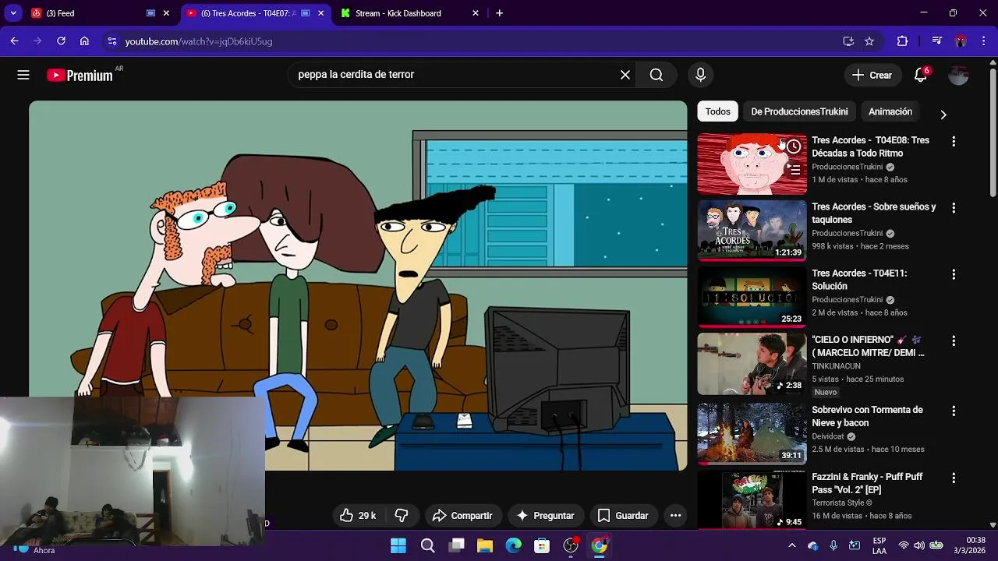Open OBS Studio from the taskbar
The height and width of the screenshot is (561, 998).
click(x=571, y=545)
